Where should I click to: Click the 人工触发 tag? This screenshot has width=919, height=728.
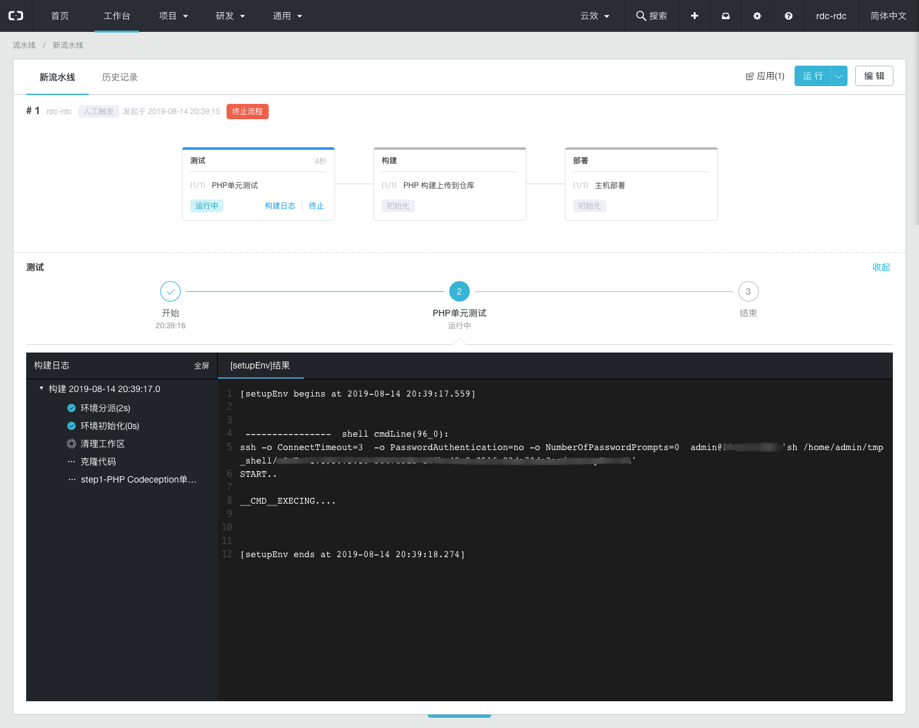point(99,112)
